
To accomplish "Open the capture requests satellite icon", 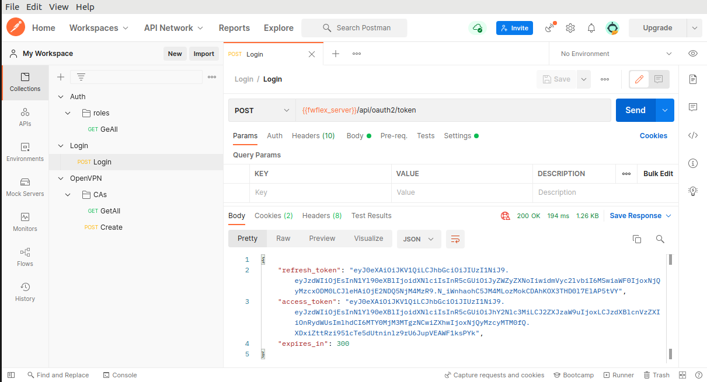I will 550,27.
